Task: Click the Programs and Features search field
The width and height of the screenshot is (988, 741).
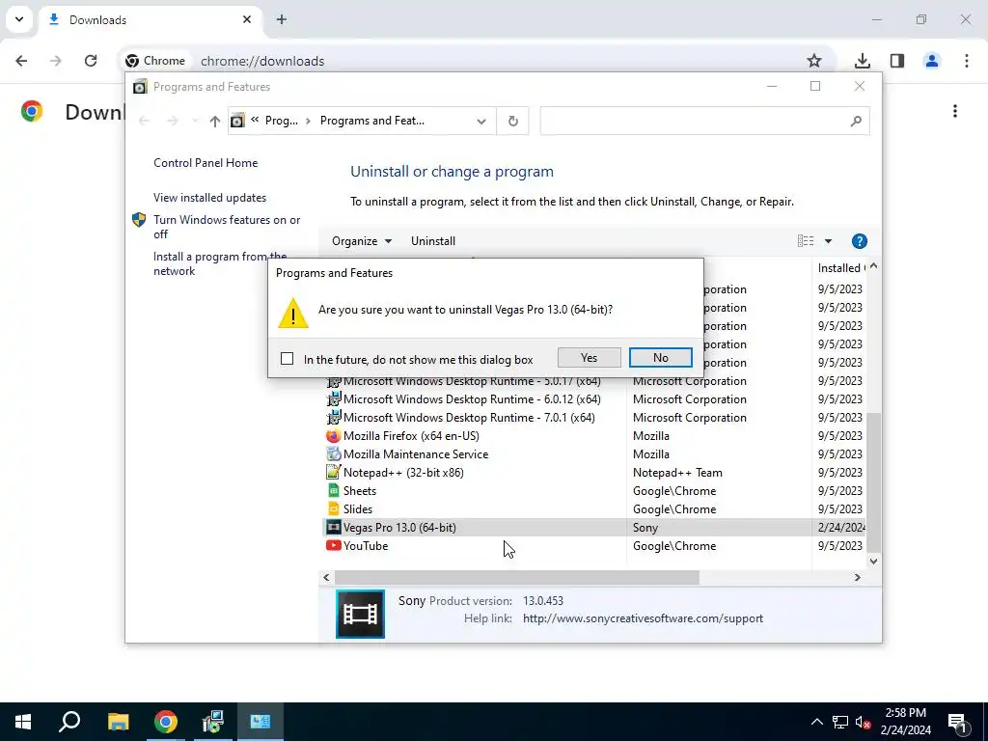Action: (x=704, y=121)
